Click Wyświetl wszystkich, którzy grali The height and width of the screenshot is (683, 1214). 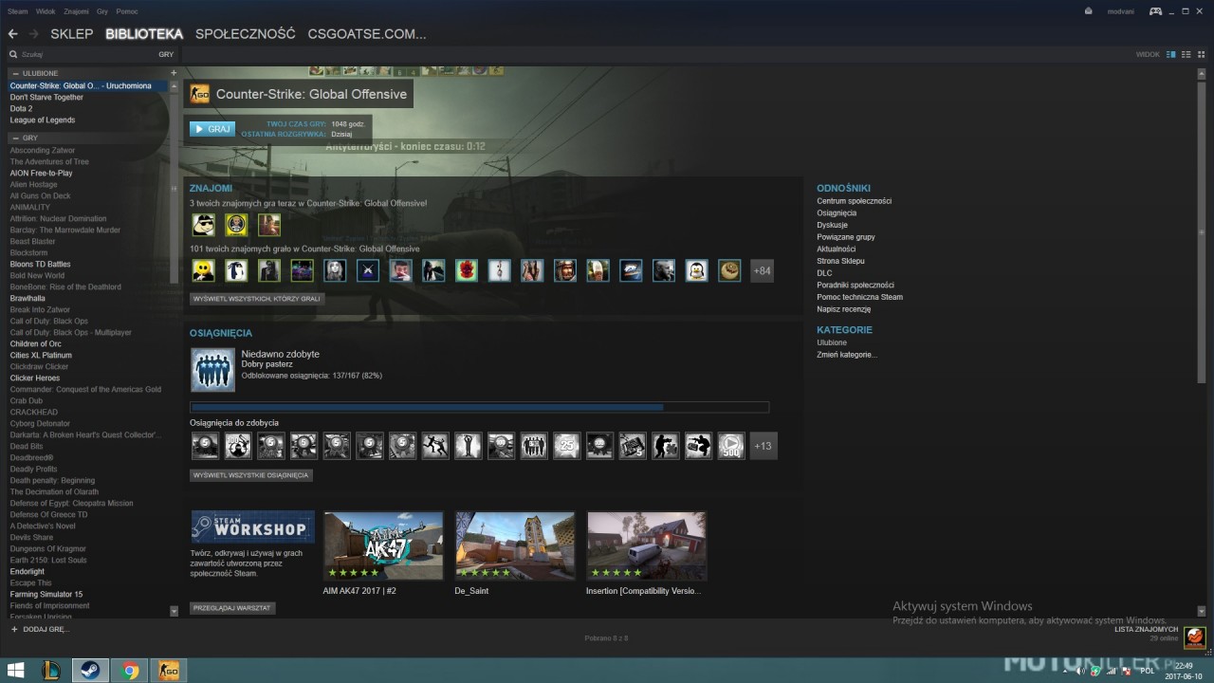[x=257, y=298]
